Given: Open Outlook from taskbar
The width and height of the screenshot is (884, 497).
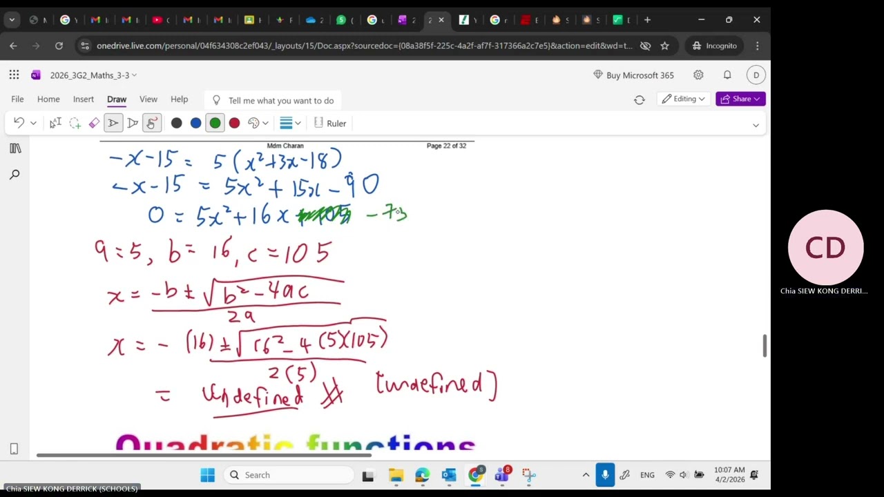Looking at the screenshot, I should tap(449, 475).
